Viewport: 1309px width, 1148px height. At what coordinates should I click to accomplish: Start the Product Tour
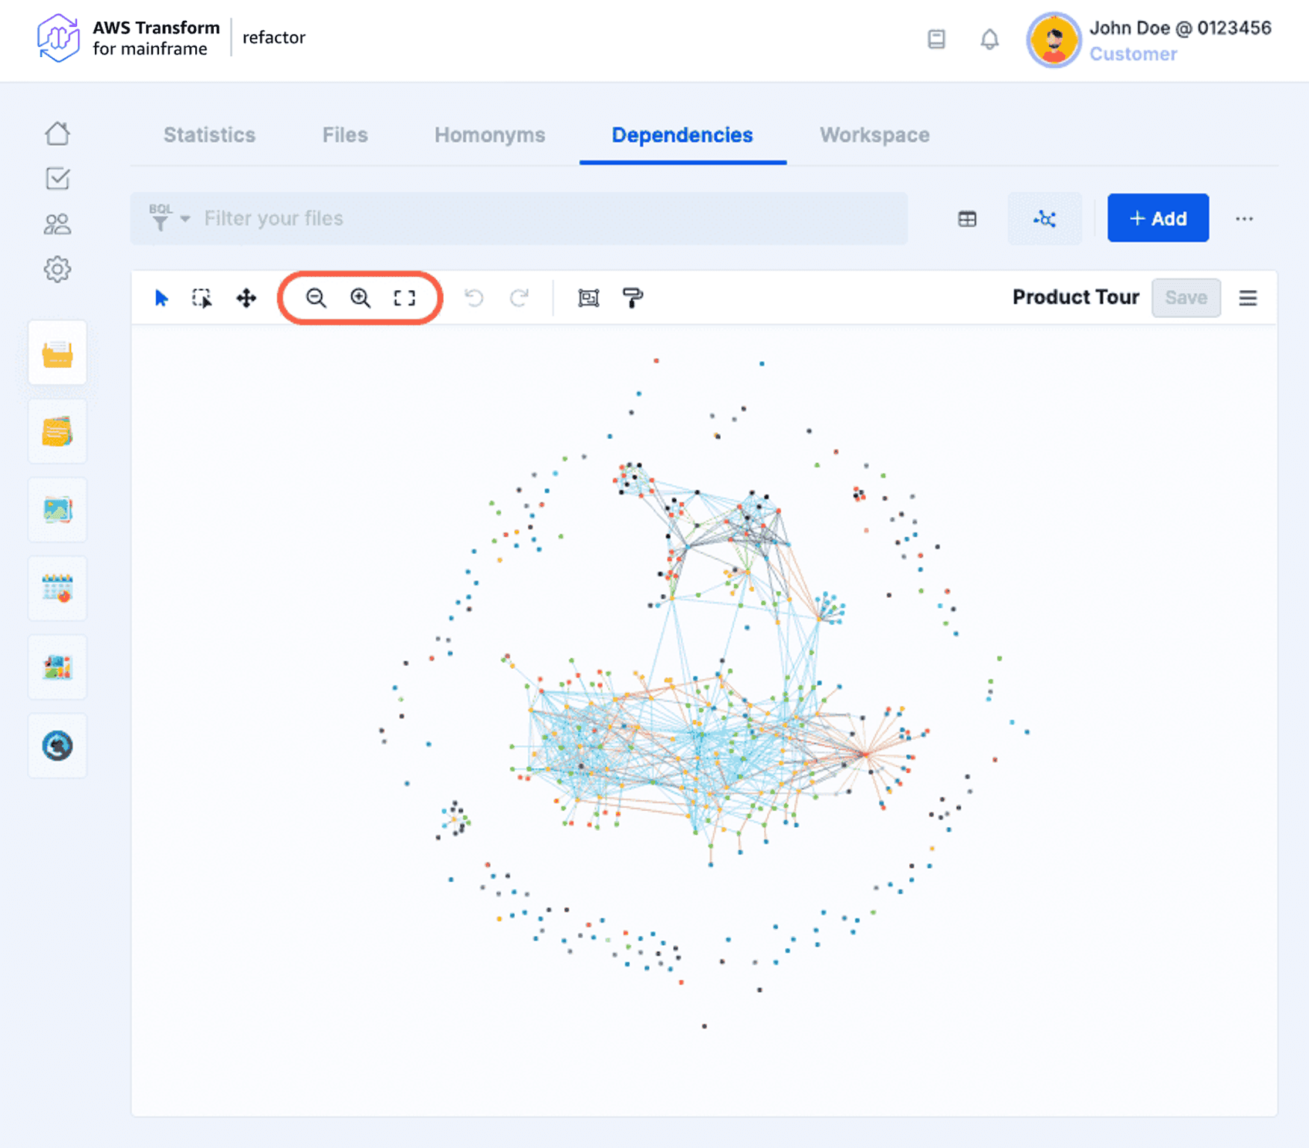pyautogui.click(x=1075, y=297)
